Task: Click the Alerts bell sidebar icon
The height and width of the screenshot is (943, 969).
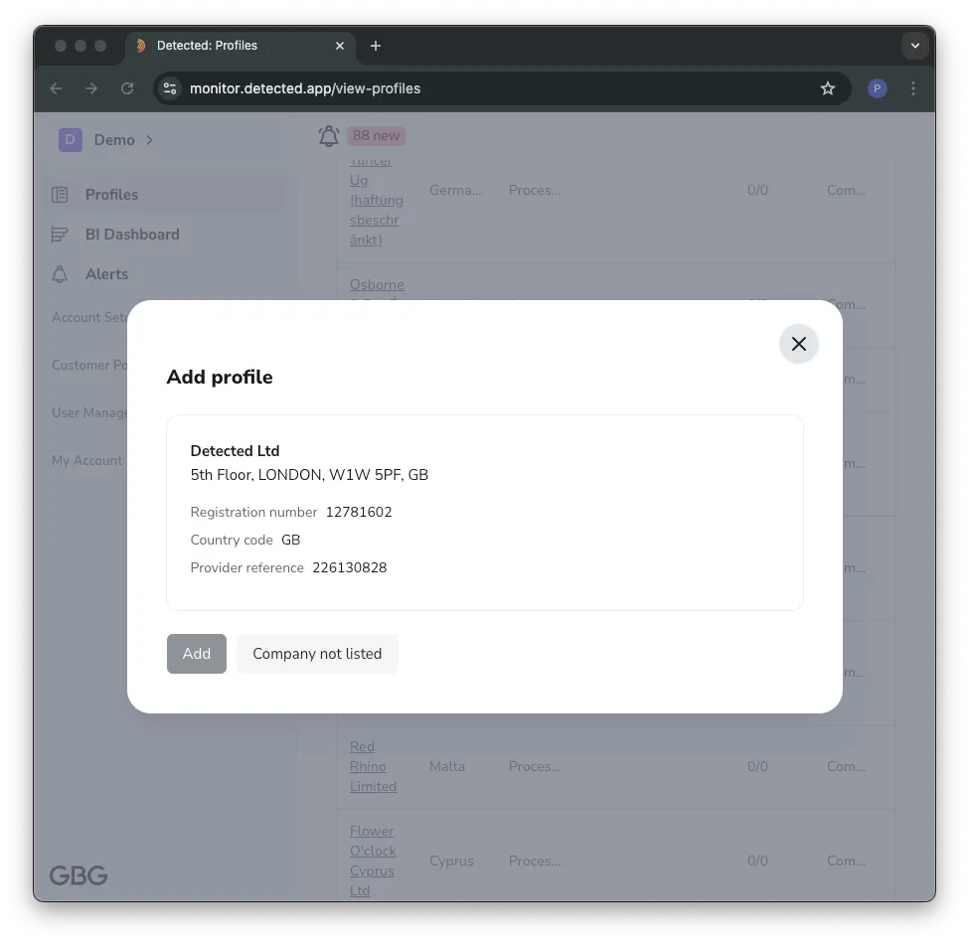Action: pos(60,273)
